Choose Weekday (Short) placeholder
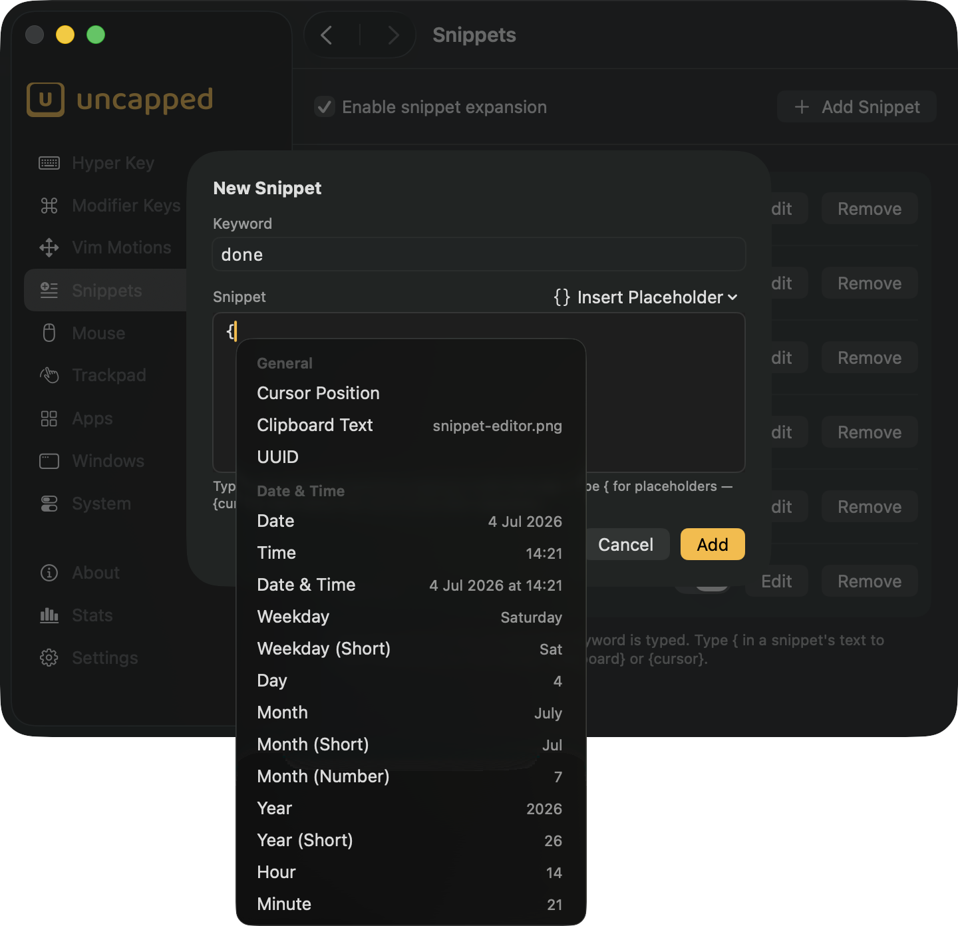The width and height of the screenshot is (958, 926). point(410,649)
